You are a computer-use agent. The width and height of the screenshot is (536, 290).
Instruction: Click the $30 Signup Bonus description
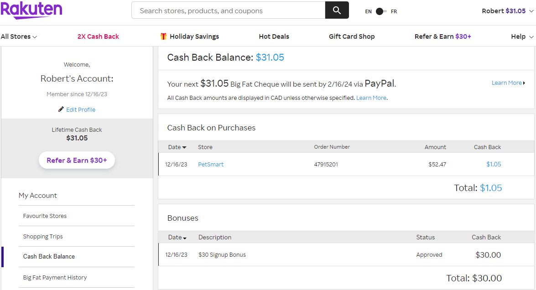click(x=222, y=255)
